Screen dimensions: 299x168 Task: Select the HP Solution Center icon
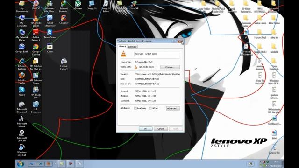pos(36,78)
